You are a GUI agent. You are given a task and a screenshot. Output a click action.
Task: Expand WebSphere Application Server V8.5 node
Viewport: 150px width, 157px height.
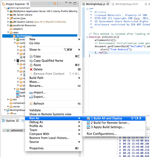8,11
